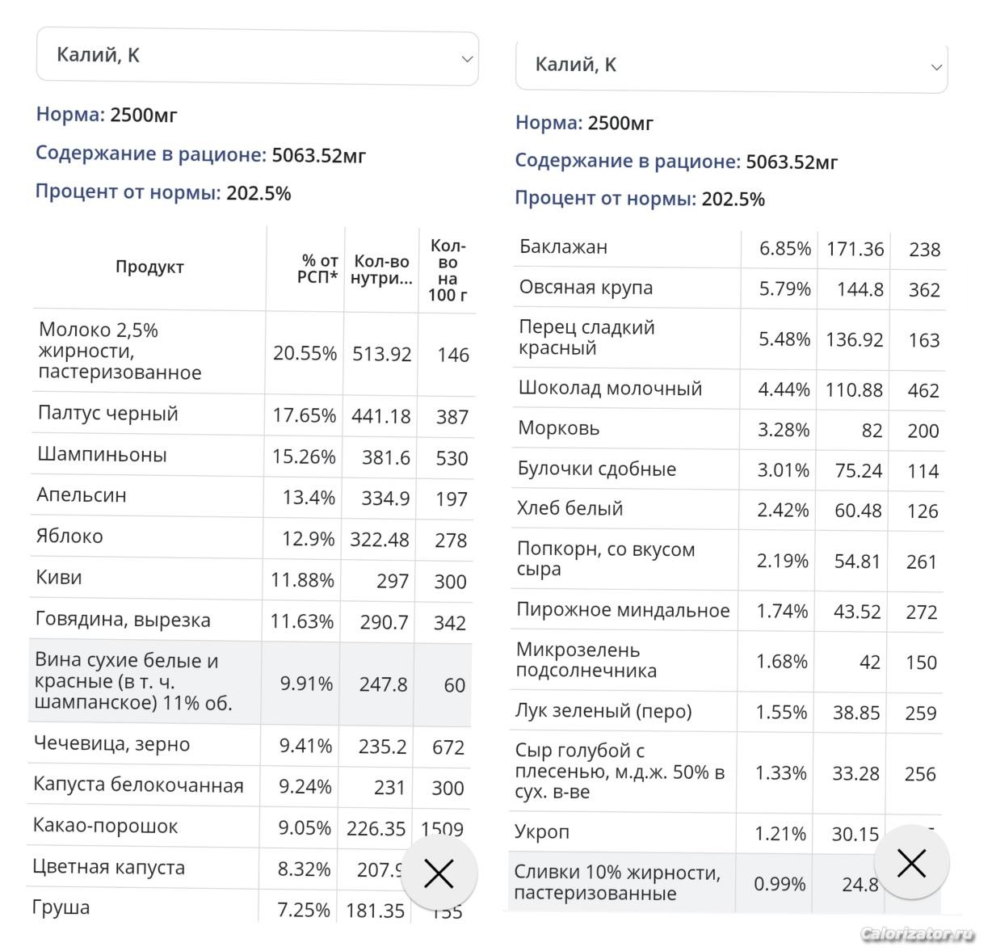Click the % от РСП* column header
The image size is (992, 951).
tap(317, 269)
